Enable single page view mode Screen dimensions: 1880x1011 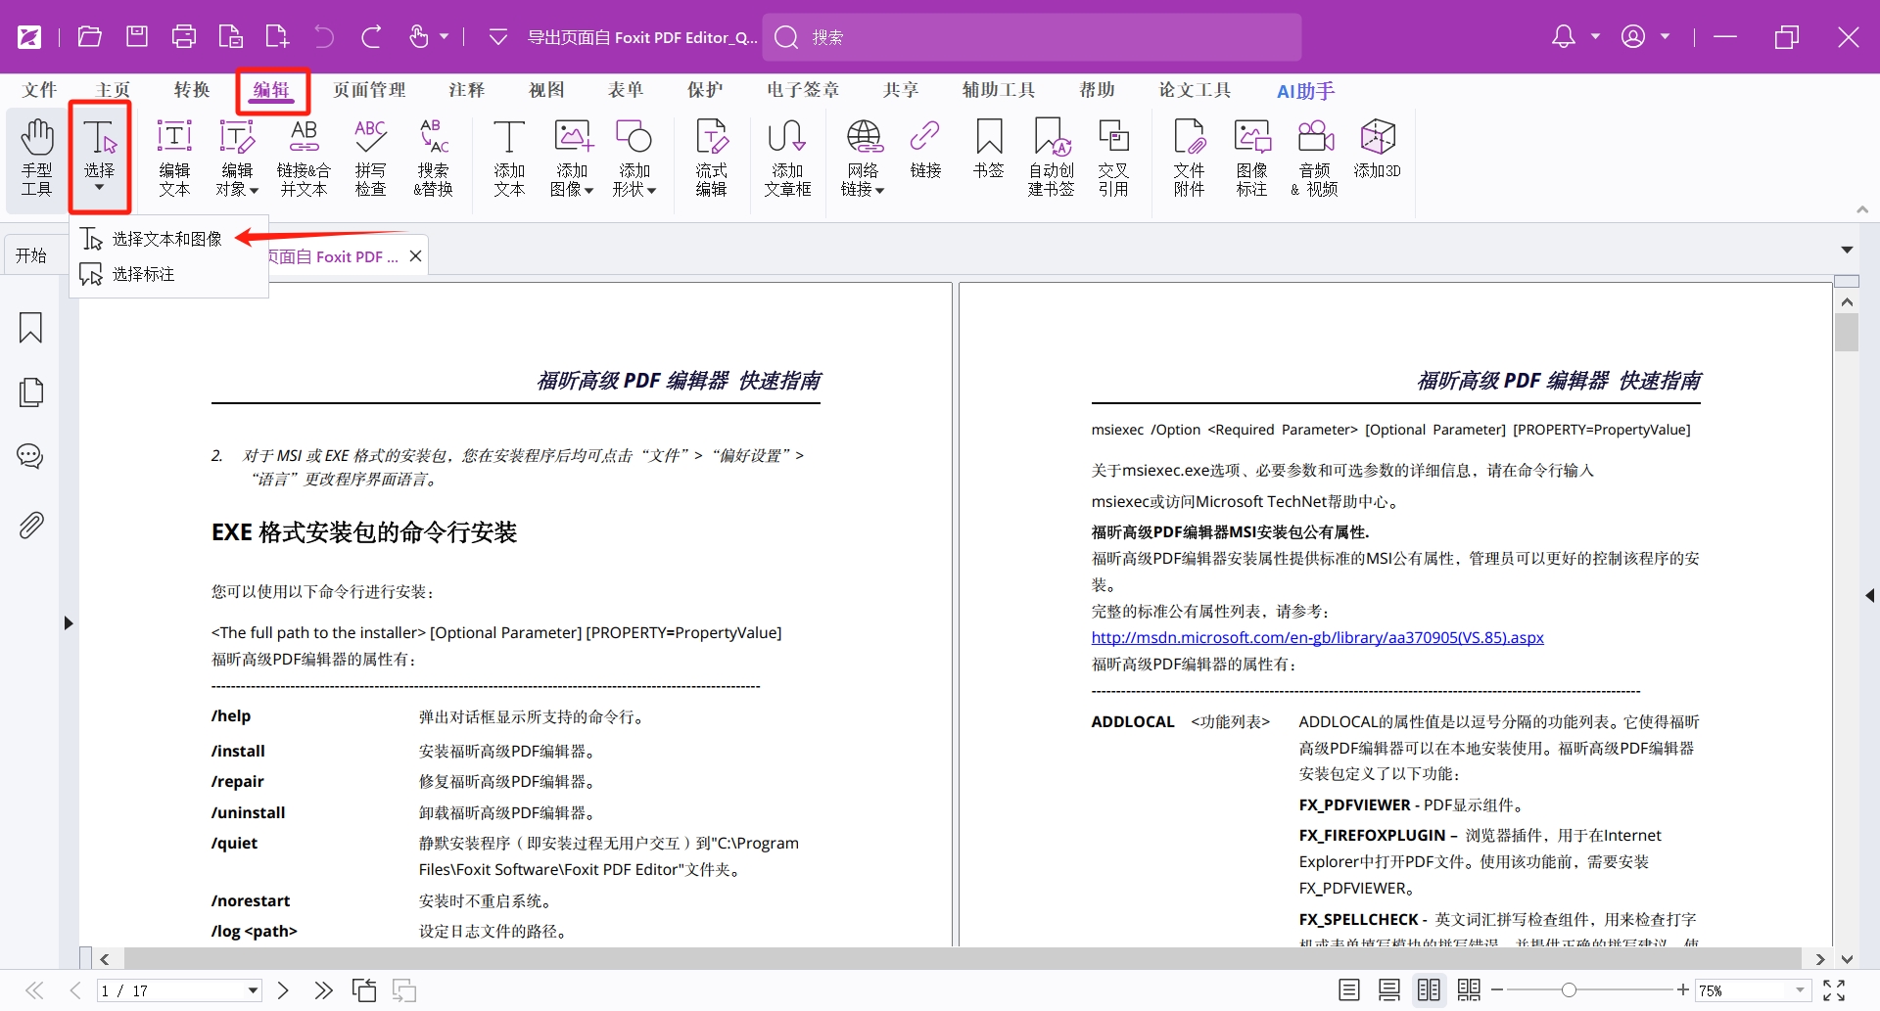[x=1349, y=990]
